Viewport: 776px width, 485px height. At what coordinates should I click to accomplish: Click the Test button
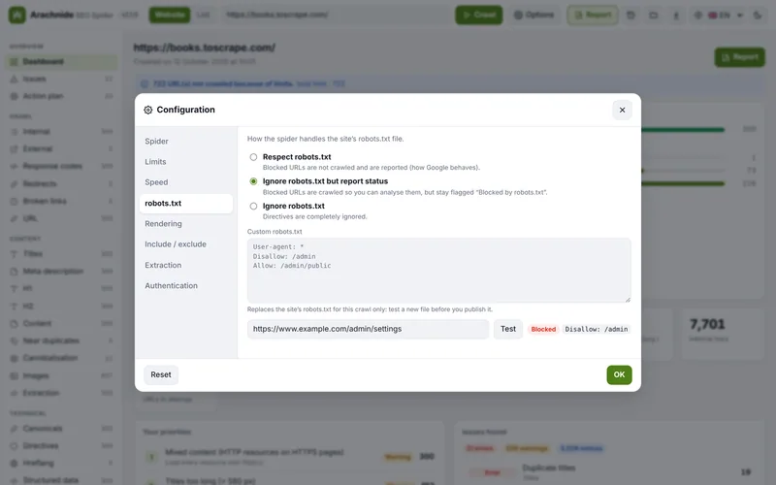coord(507,329)
